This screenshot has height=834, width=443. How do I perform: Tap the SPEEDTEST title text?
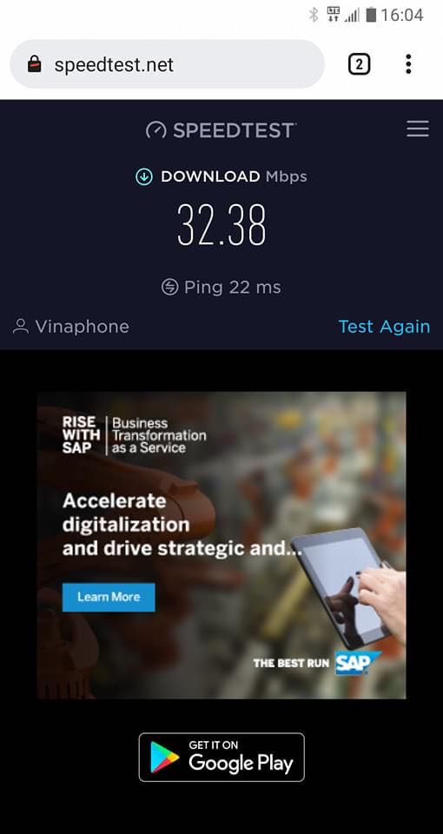point(234,130)
